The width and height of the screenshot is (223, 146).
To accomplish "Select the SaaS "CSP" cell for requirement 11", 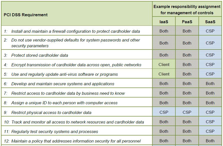I will (x=210, y=131).
